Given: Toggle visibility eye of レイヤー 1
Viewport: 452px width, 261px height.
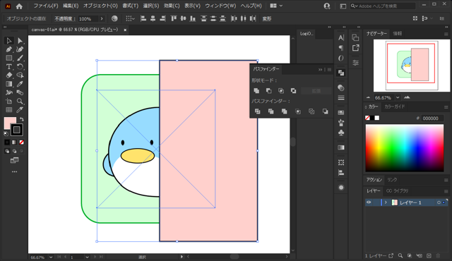Looking at the screenshot, I should pos(369,202).
